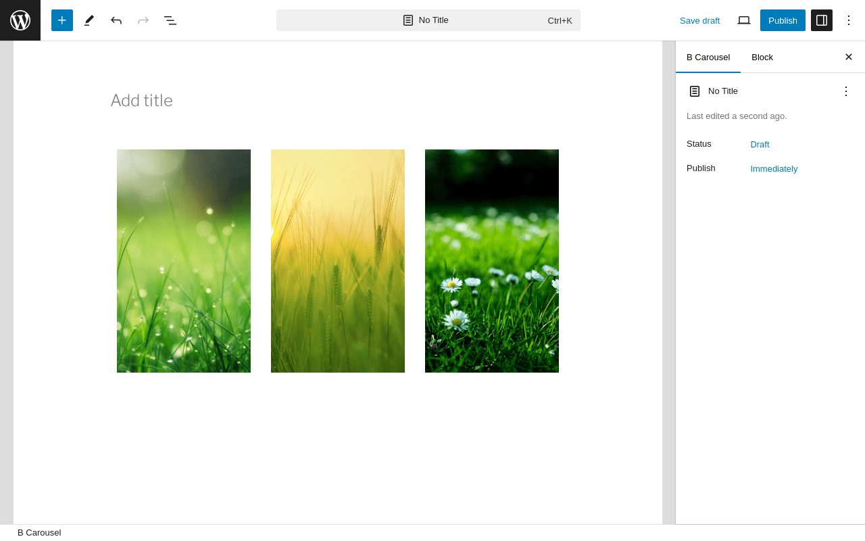Open the Options three-dot menu in toolbar

pyautogui.click(x=849, y=20)
